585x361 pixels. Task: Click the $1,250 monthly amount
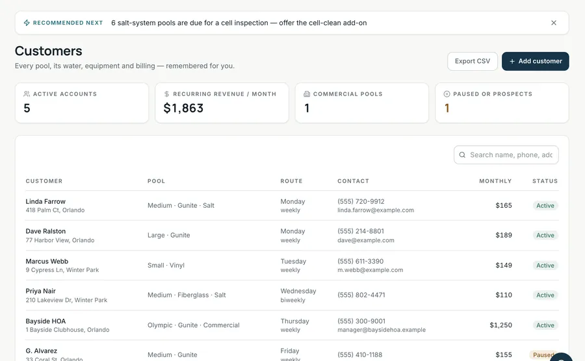(500, 325)
